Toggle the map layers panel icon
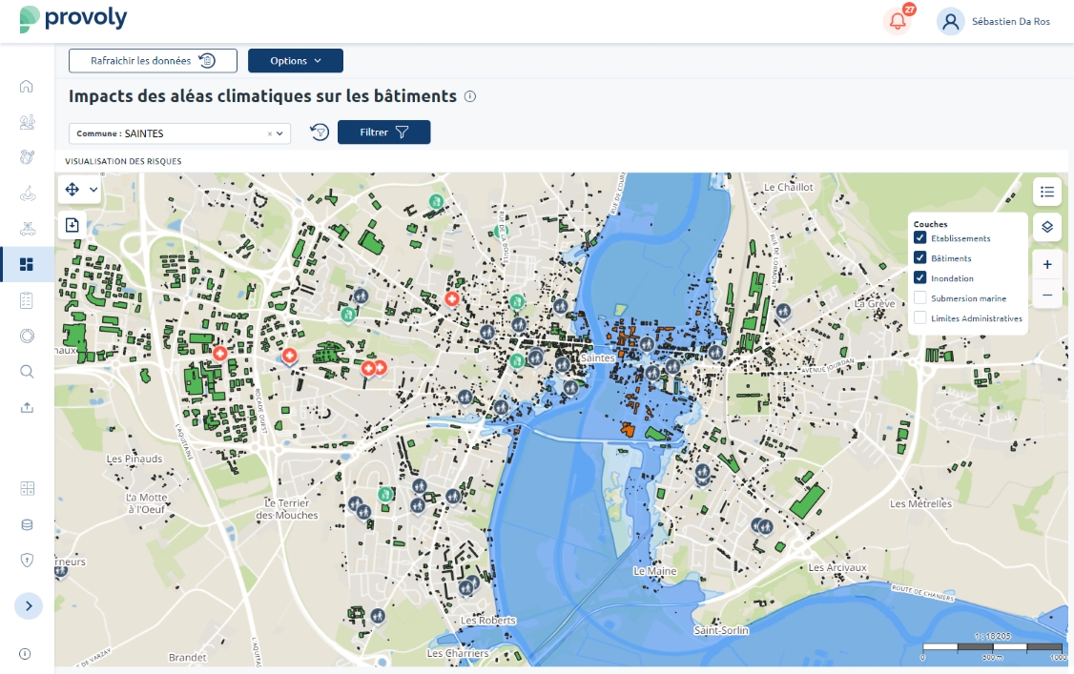The image size is (1074, 674). [1047, 227]
